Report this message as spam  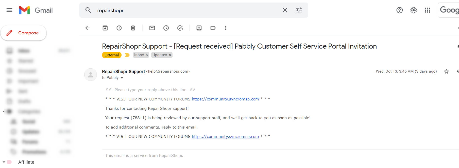119,28
